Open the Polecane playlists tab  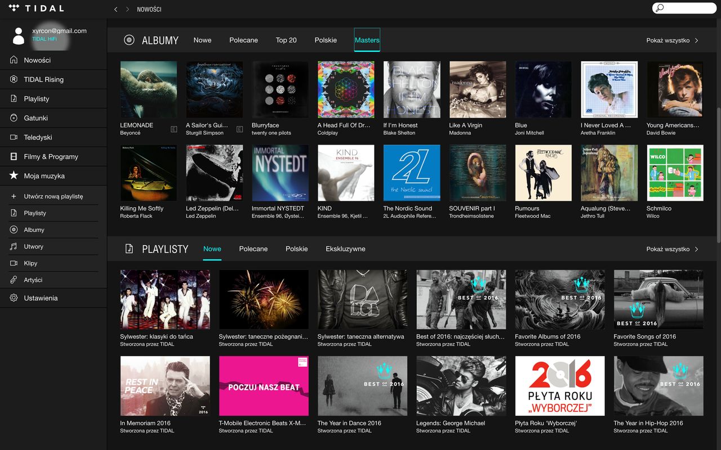coord(253,249)
